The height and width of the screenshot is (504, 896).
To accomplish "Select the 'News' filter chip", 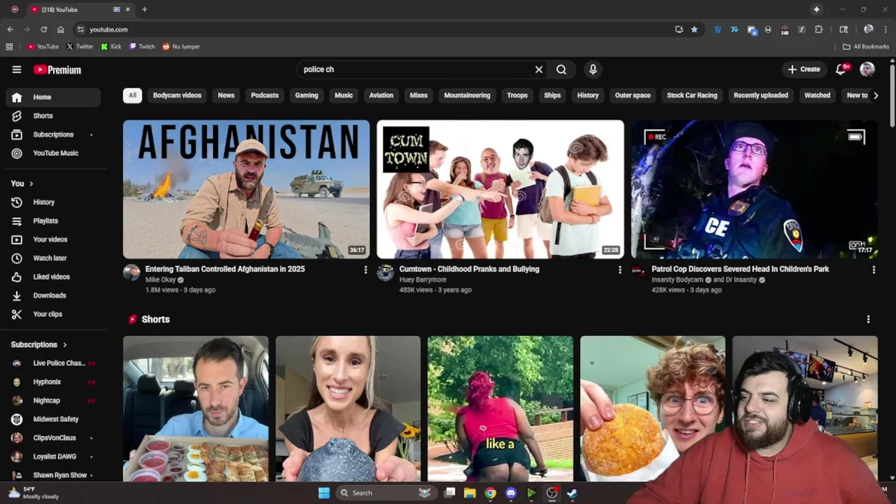I will [x=226, y=95].
